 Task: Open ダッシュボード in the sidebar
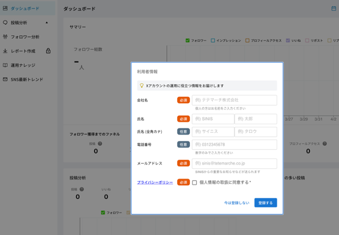tap(28, 8)
